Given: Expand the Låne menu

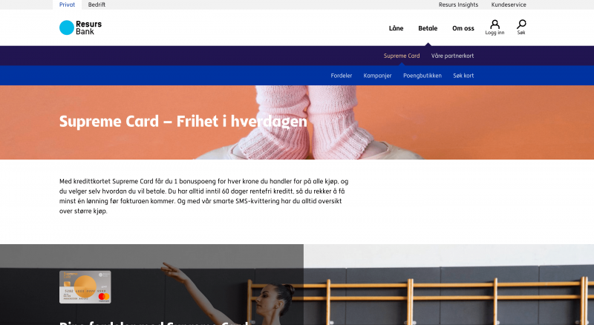Looking at the screenshot, I should [396, 28].
